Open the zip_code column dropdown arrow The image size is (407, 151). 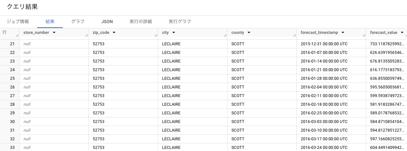[x=114, y=32]
